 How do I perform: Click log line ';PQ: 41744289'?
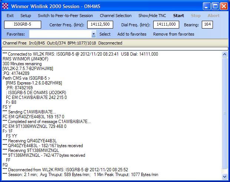pos(16,73)
